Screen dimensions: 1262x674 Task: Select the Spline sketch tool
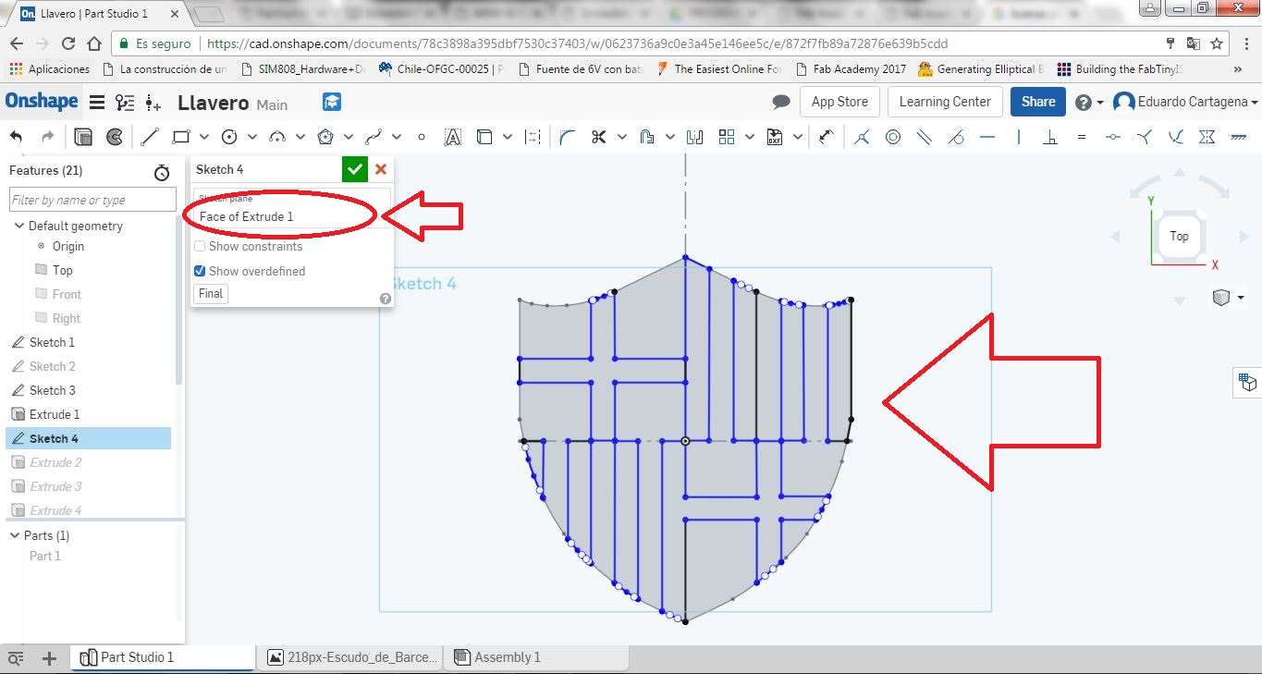374,137
